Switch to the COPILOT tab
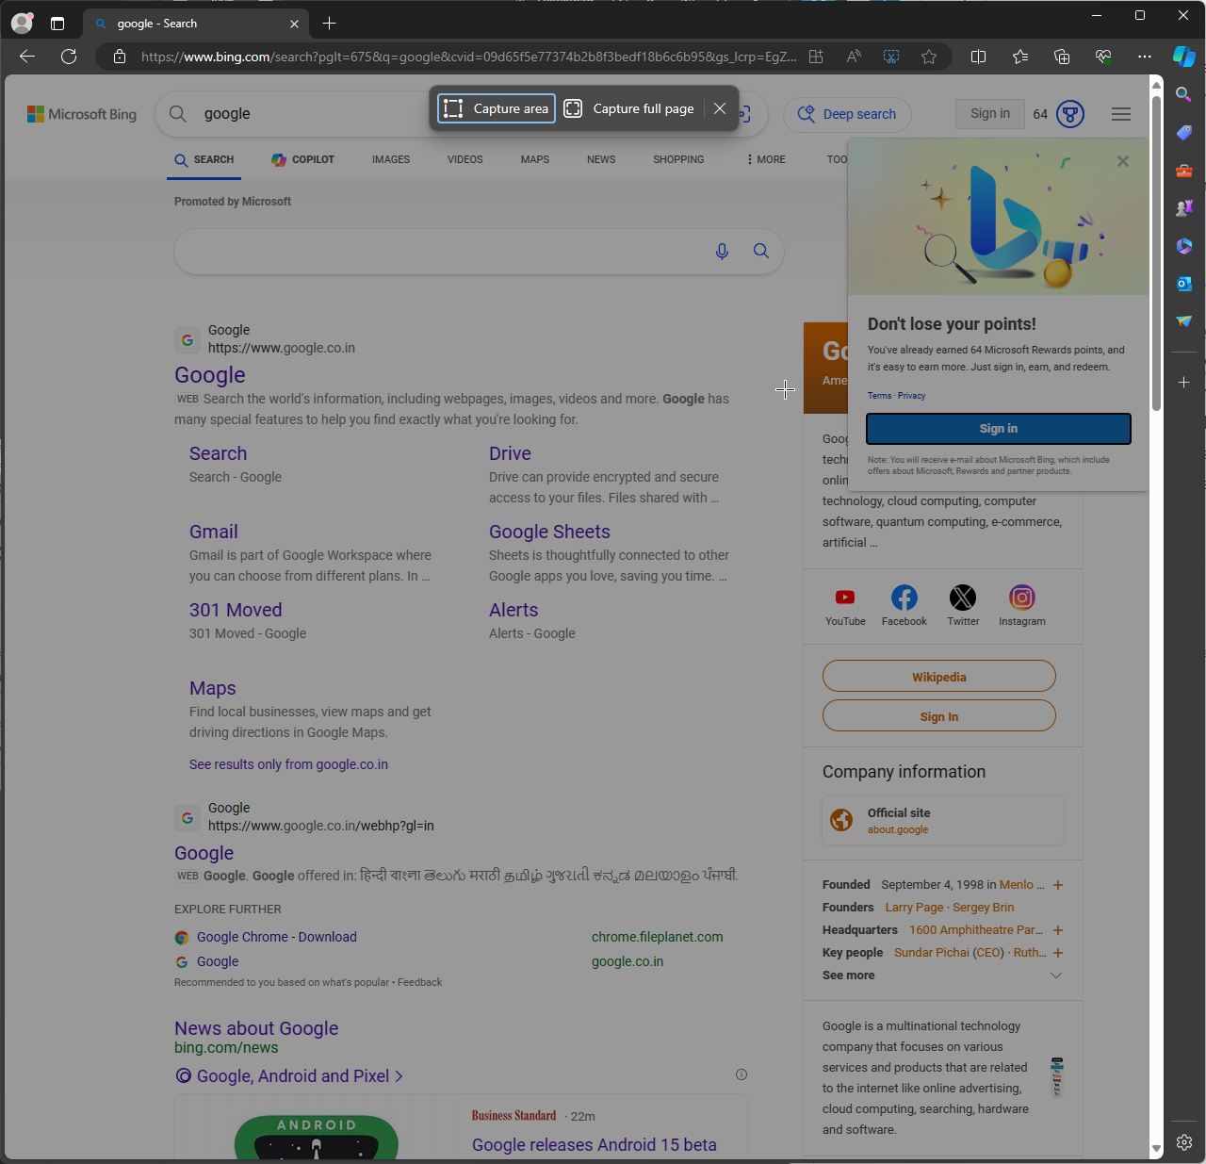Viewport: 1206px width, 1164px height. [x=302, y=159]
